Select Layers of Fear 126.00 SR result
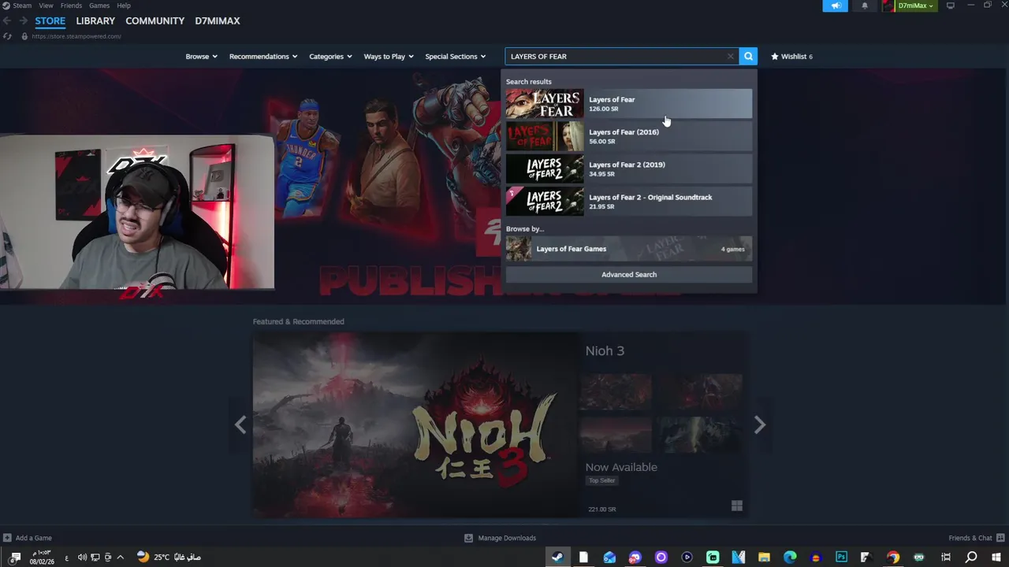Viewport: 1009px width, 567px height. pos(629,104)
